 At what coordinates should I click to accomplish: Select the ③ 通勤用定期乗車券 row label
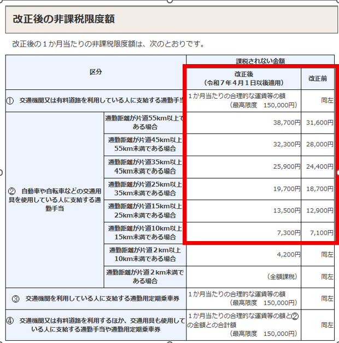point(96,299)
